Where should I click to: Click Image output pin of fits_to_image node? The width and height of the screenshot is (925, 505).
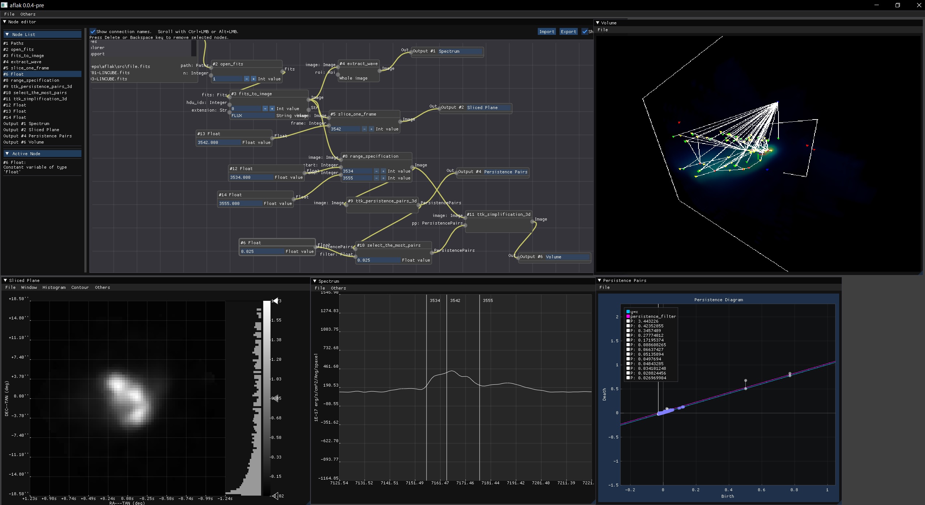coord(309,100)
